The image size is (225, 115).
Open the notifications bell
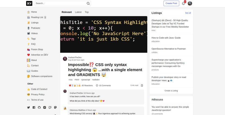click(x=183, y=4)
